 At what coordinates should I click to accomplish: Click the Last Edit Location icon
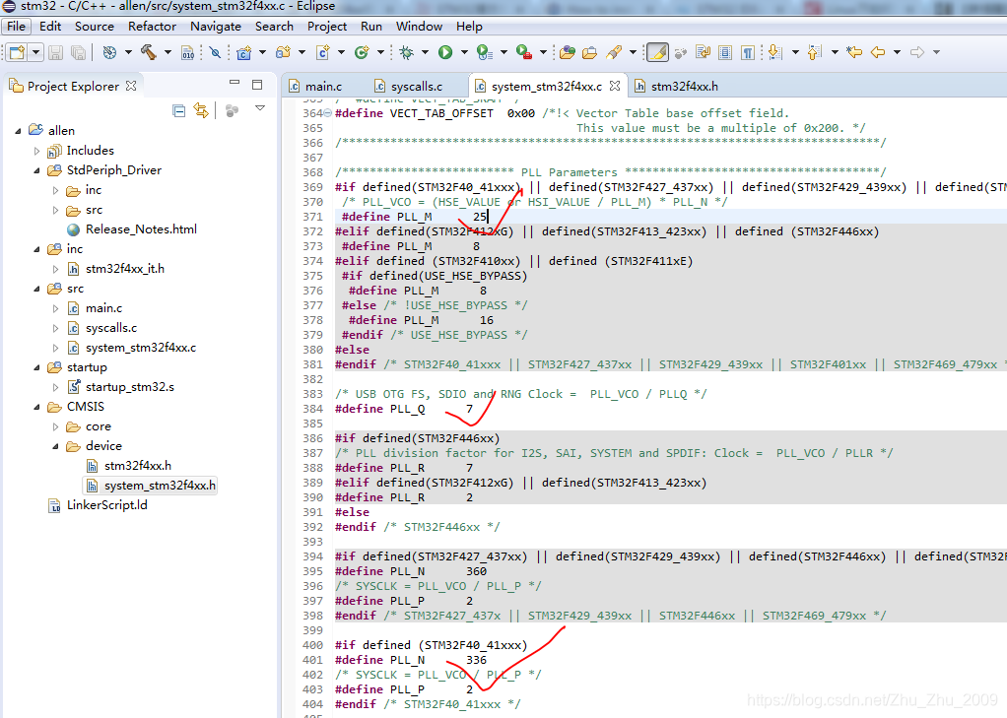tap(854, 52)
